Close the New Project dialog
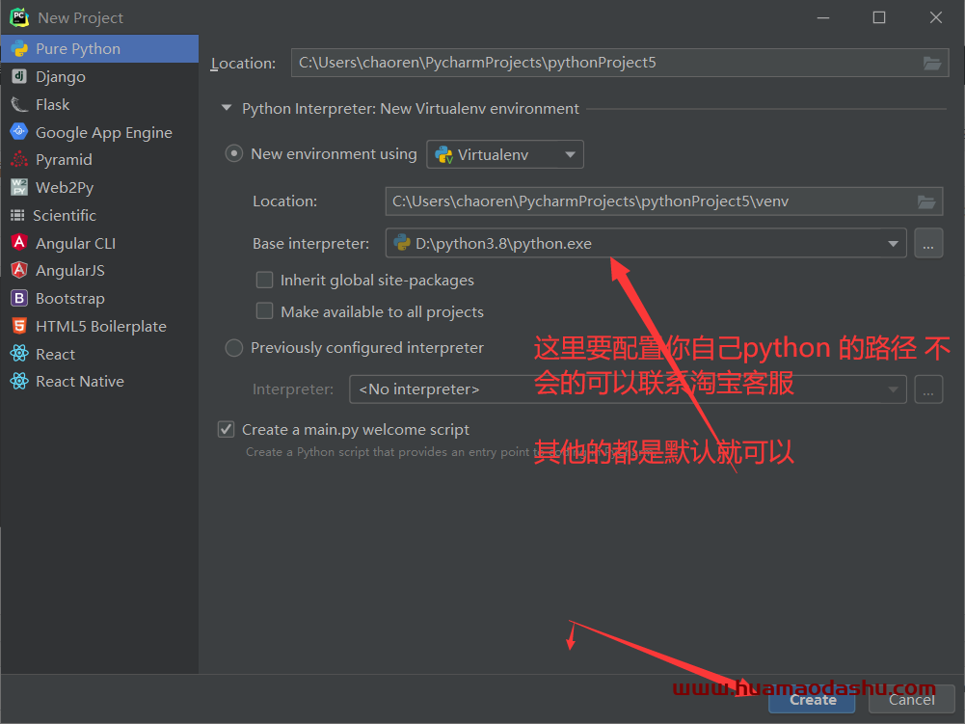This screenshot has height=724, width=965. coord(935,18)
